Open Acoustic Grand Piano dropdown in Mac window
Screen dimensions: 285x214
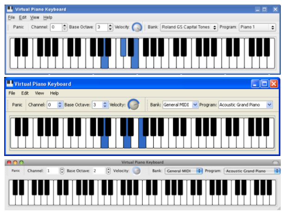(x=252, y=171)
